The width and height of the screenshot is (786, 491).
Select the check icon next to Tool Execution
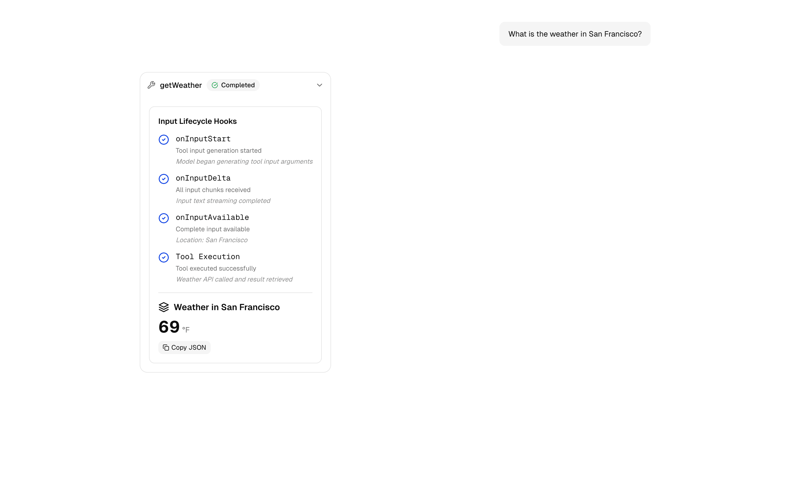point(164,258)
